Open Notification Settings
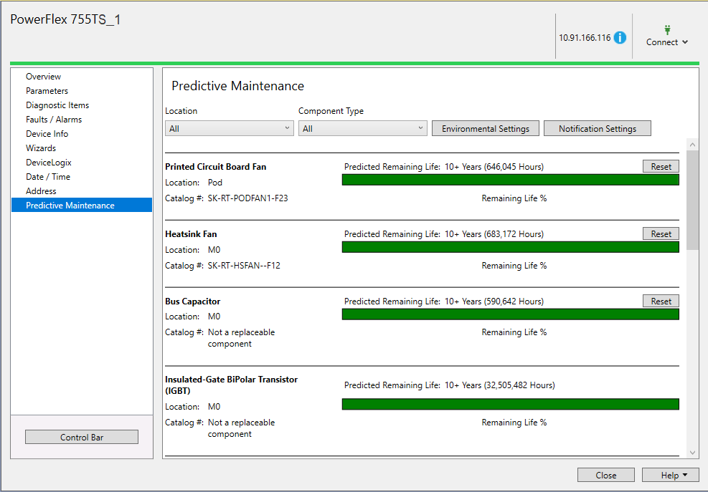The width and height of the screenshot is (708, 492). point(598,128)
